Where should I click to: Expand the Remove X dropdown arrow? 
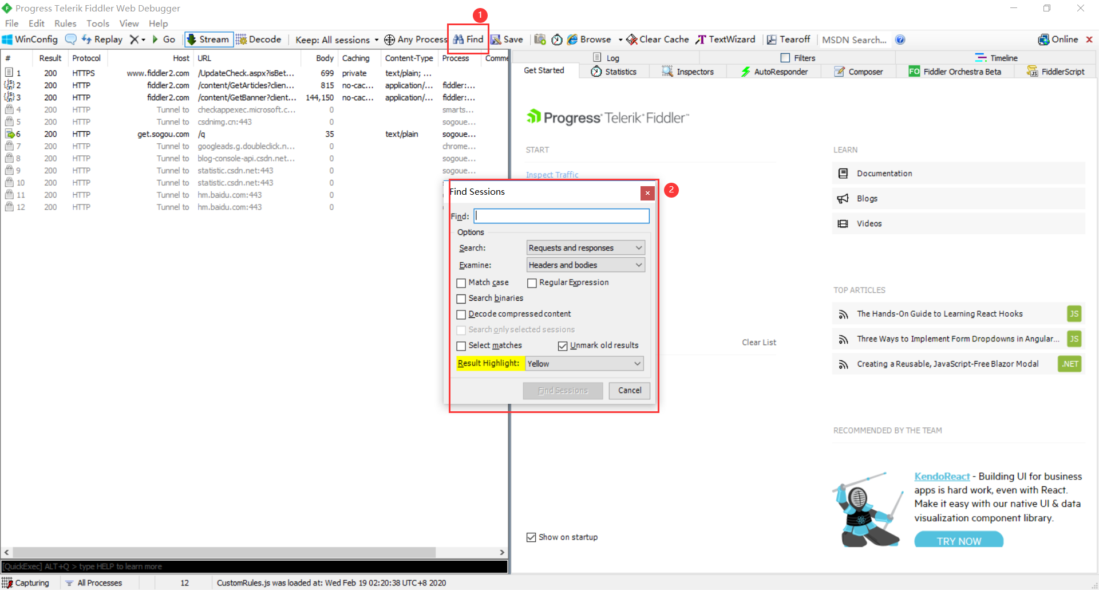143,40
